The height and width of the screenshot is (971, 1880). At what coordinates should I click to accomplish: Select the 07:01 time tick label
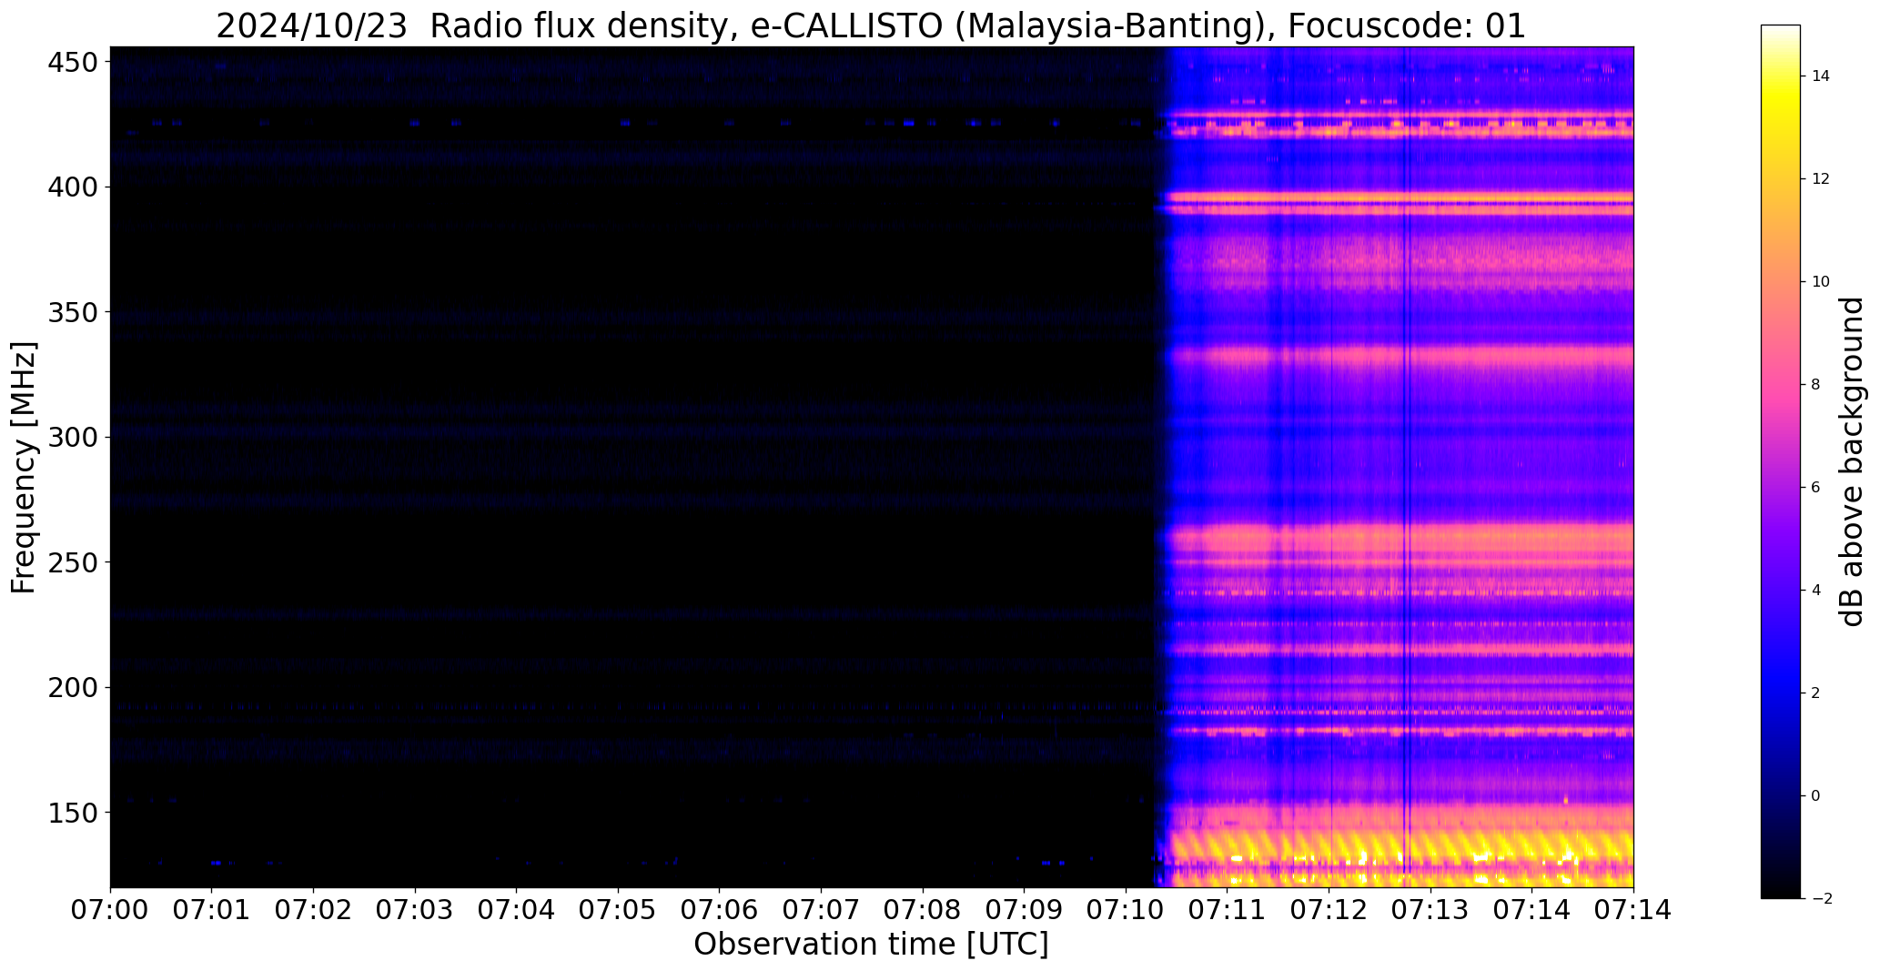(x=212, y=910)
